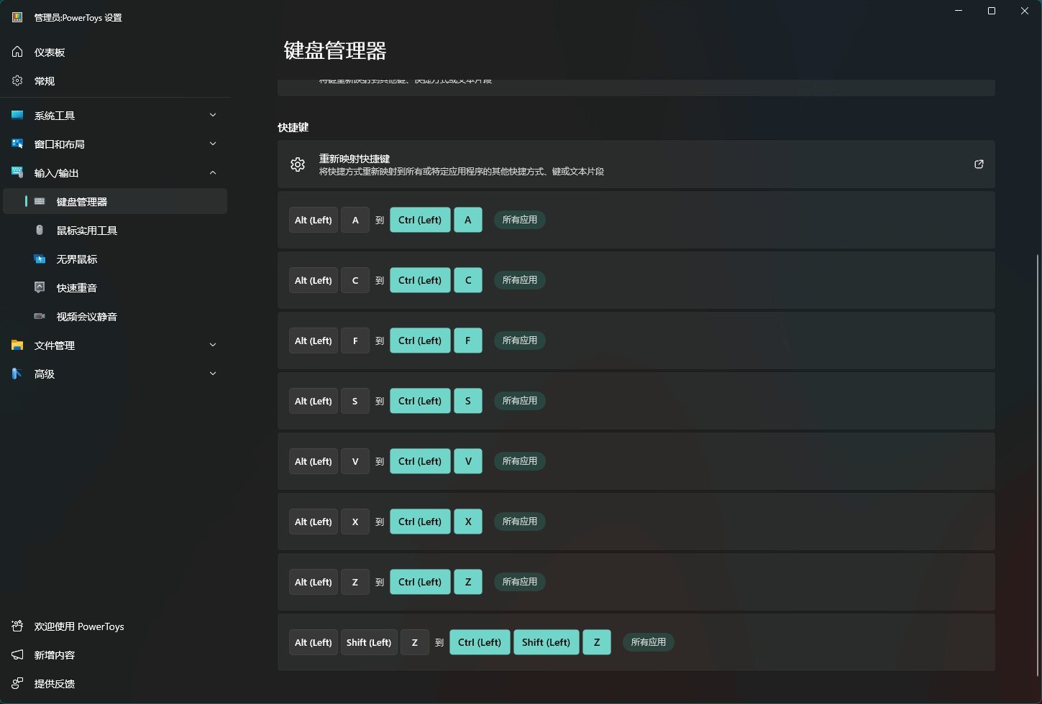1042x704 pixels.
Task: Expand the 系统工具 chevron
Action: pos(213,115)
